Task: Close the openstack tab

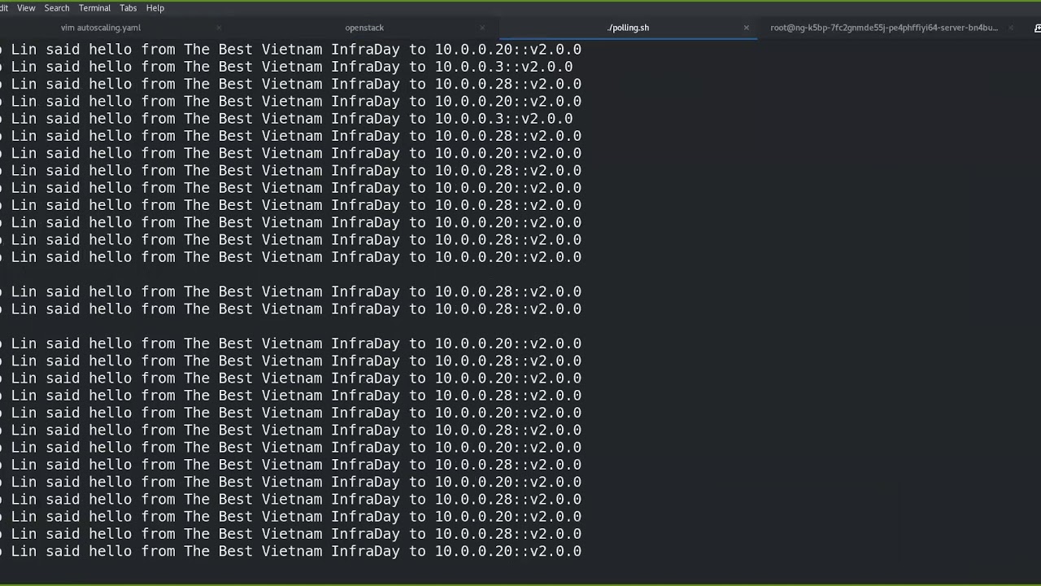Action: pyautogui.click(x=481, y=28)
